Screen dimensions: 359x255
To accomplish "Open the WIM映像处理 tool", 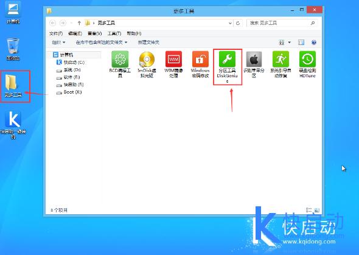I will tap(173, 65).
